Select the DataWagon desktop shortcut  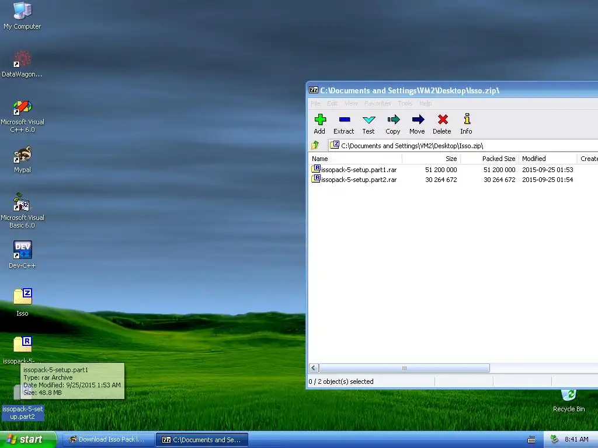click(x=22, y=64)
